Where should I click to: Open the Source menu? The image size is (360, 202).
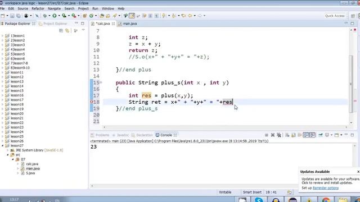coord(22,8)
